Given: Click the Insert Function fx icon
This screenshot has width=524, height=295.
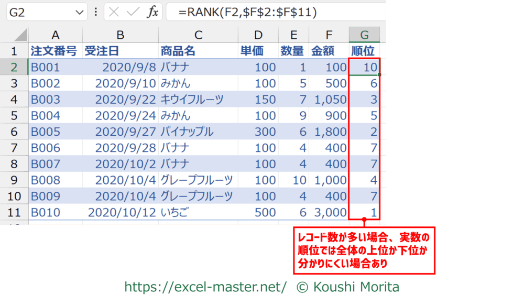Looking at the screenshot, I should click(152, 13).
